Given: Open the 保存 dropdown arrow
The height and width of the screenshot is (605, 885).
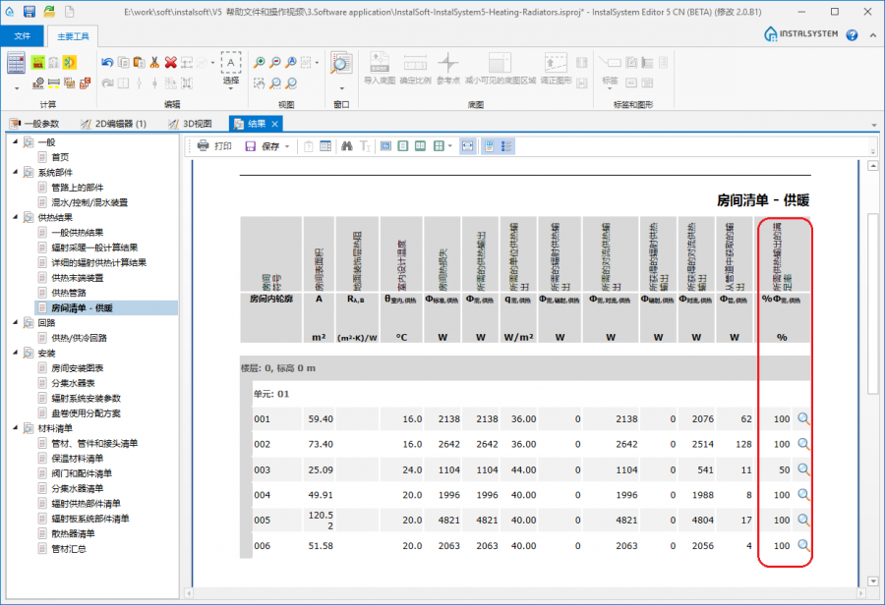Looking at the screenshot, I should [287, 146].
